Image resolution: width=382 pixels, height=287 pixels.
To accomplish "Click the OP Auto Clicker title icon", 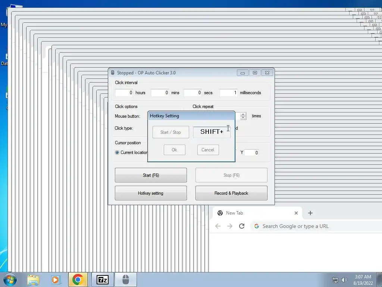I will pos(113,72).
